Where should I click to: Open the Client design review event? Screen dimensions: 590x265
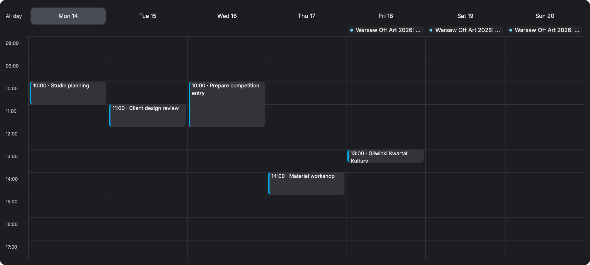(x=148, y=116)
